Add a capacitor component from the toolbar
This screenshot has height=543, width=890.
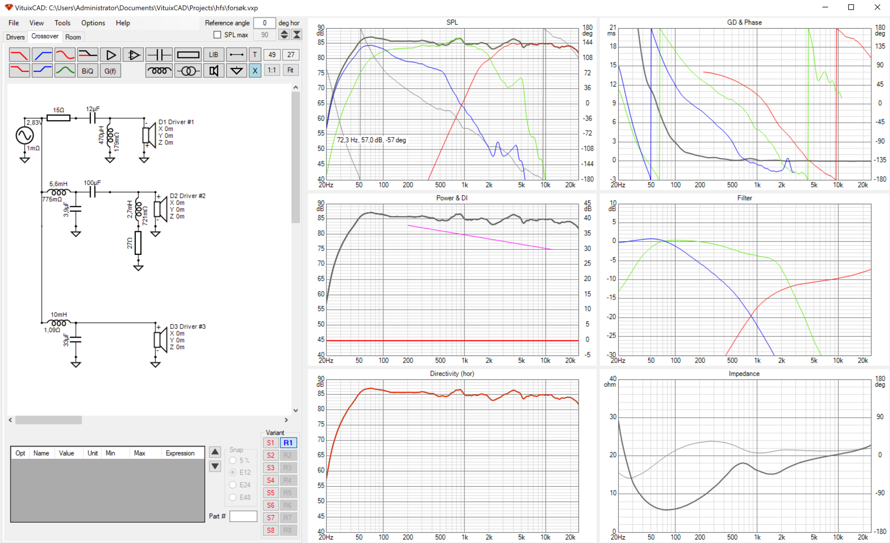pos(159,55)
